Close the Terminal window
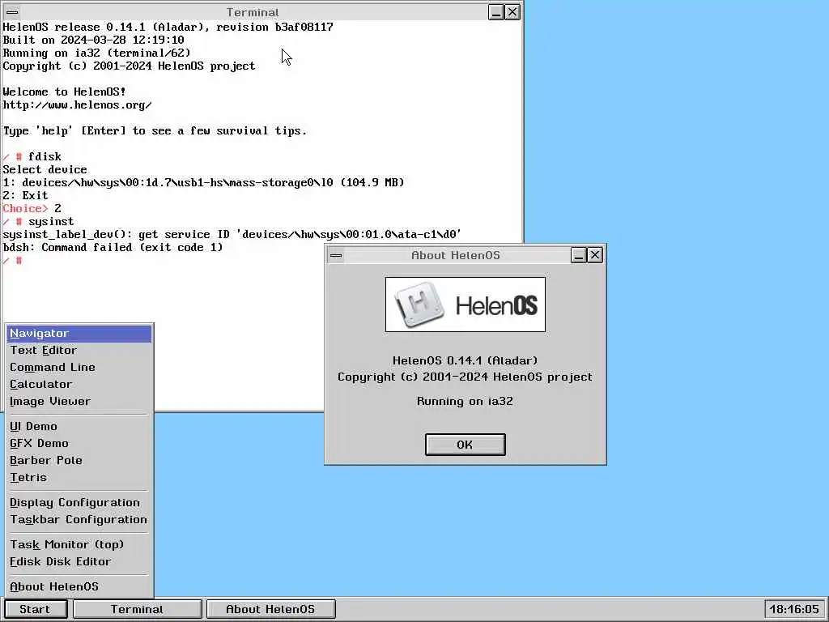This screenshot has height=622, width=829. coord(512,12)
